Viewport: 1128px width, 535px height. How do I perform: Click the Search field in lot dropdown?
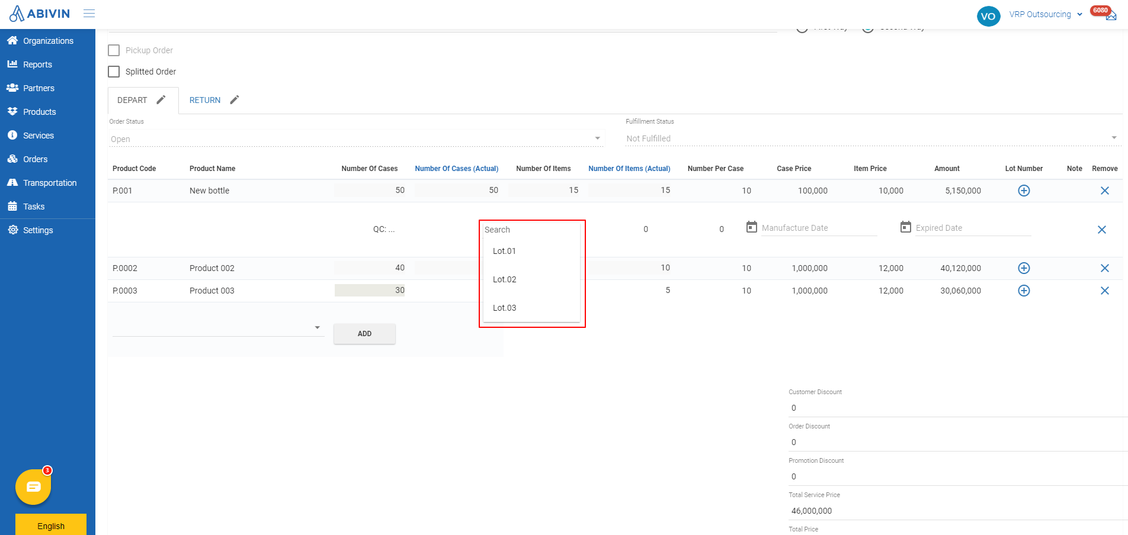531,230
